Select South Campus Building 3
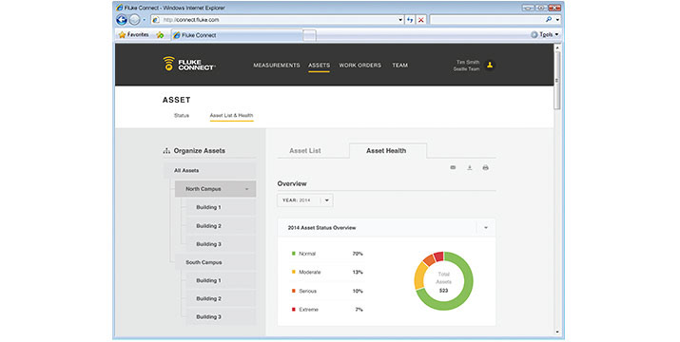 [221, 317]
